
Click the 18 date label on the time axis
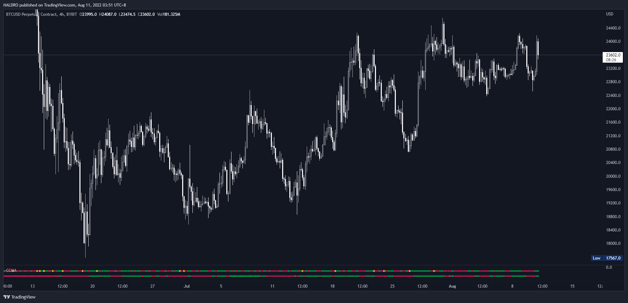point(332,286)
